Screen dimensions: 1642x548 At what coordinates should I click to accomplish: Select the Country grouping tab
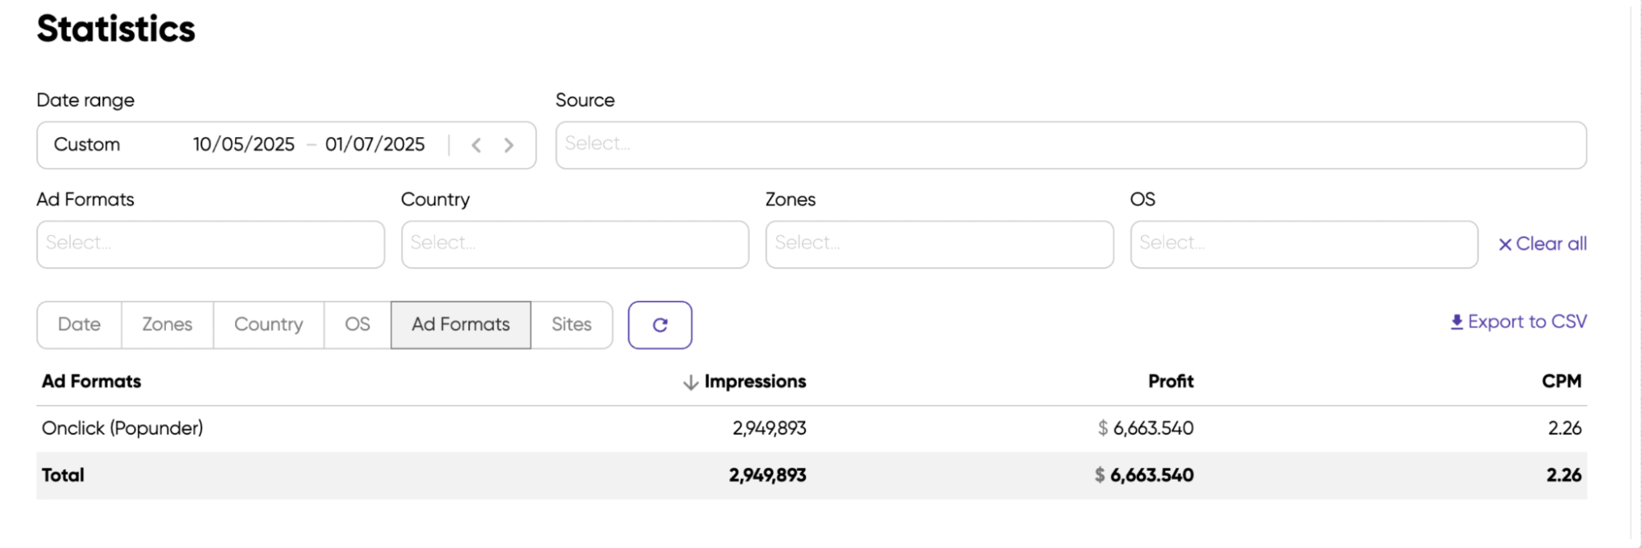[x=269, y=325]
